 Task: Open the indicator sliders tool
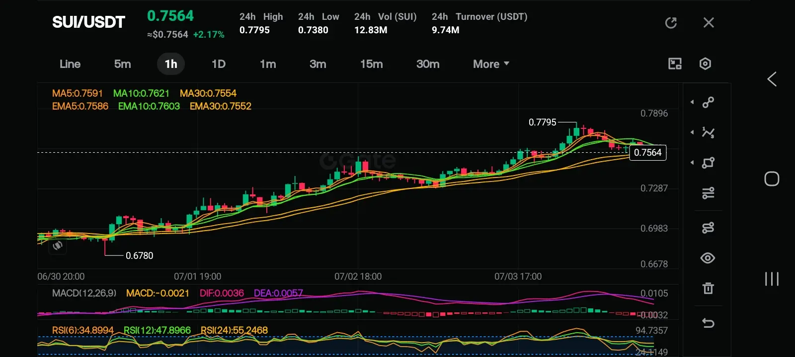click(708, 193)
